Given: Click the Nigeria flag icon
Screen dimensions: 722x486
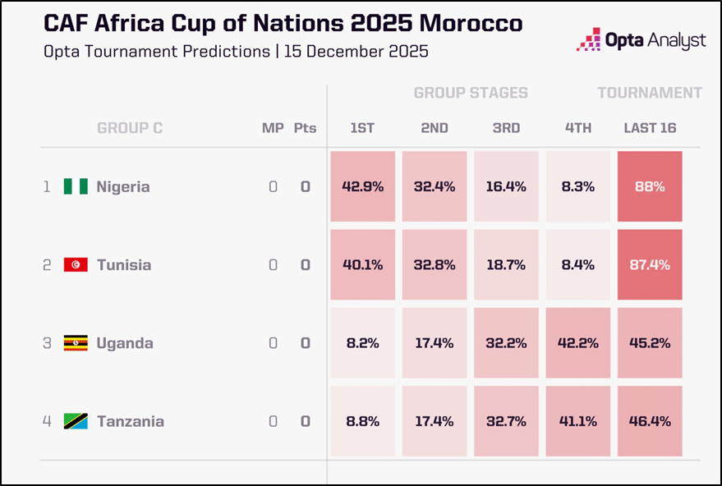Looking at the screenshot, I should (76, 186).
